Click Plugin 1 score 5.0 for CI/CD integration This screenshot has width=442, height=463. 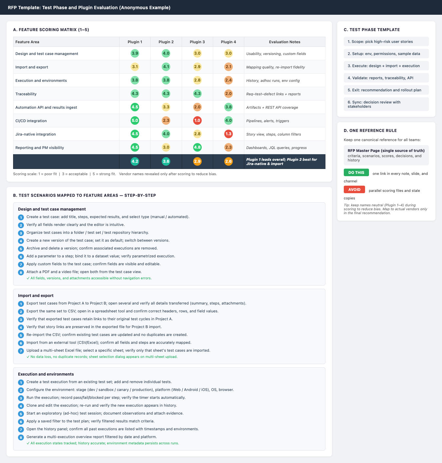coord(135,120)
